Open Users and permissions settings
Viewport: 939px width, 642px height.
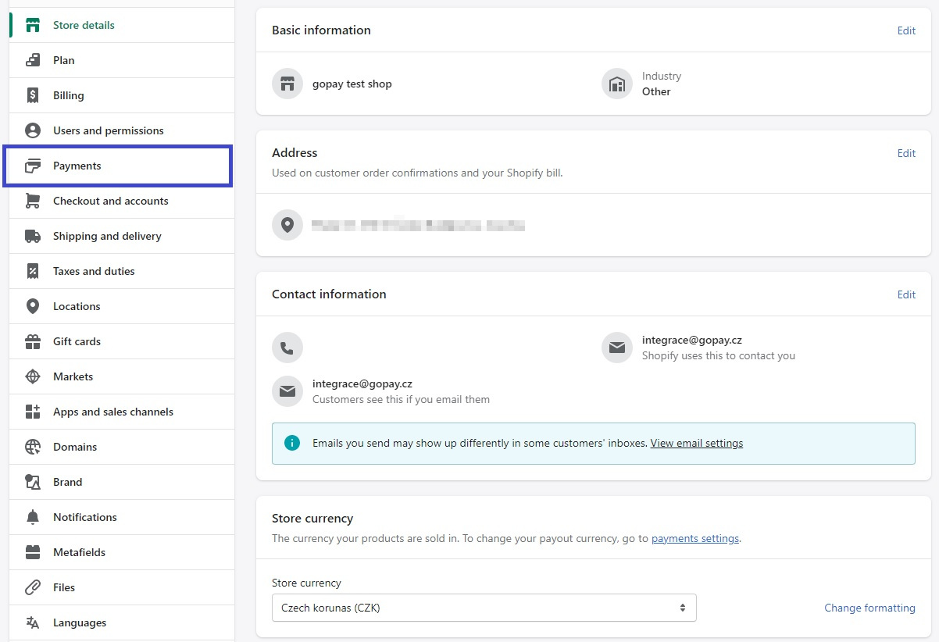click(122, 130)
